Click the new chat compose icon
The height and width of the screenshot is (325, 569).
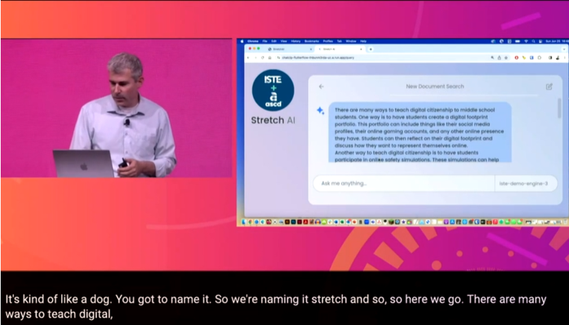(x=549, y=87)
